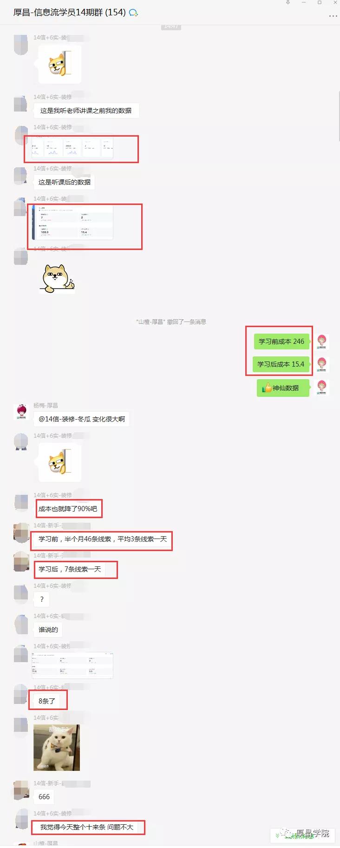The width and height of the screenshot is (340, 848).
Task: Click the sender's avatar beside 学习前成本 246
Action: point(322,341)
